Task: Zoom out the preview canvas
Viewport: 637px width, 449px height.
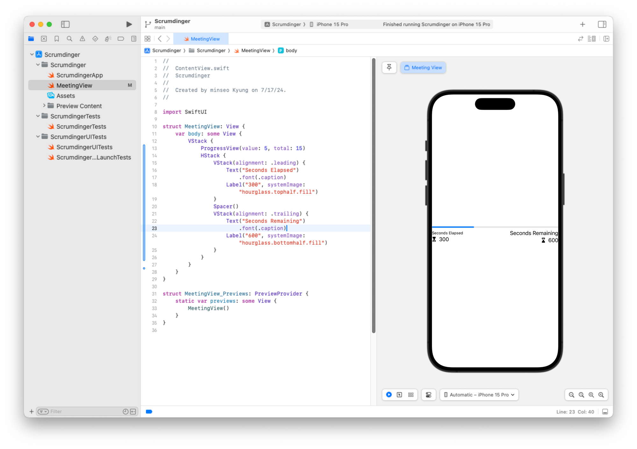Action: click(571, 395)
